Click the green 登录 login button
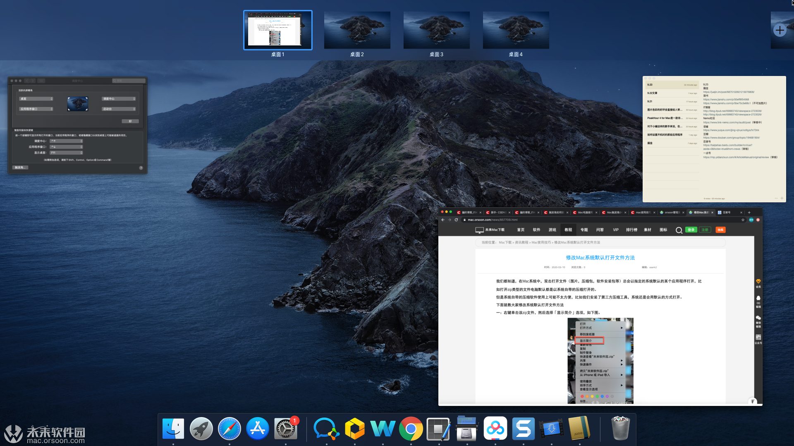Image resolution: width=794 pixels, height=446 pixels. click(691, 230)
